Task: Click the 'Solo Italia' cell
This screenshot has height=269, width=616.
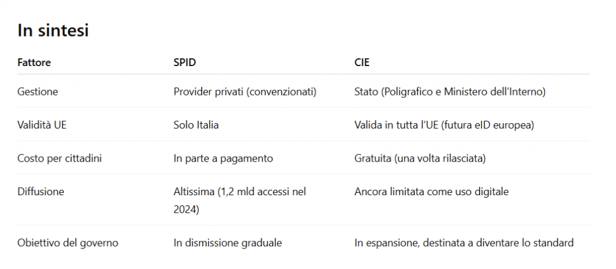Action: [x=196, y=125]
